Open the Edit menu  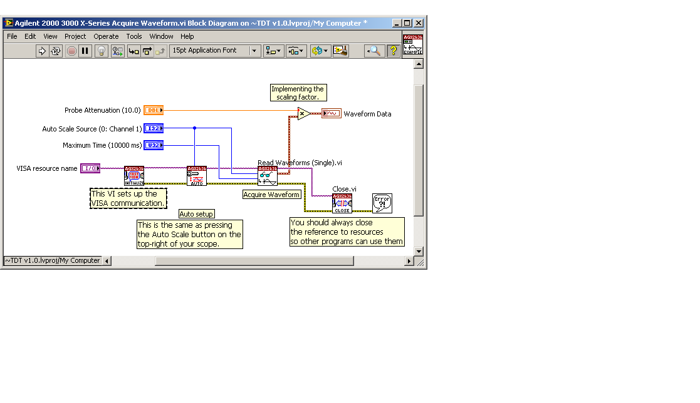(x=30, y=36)
